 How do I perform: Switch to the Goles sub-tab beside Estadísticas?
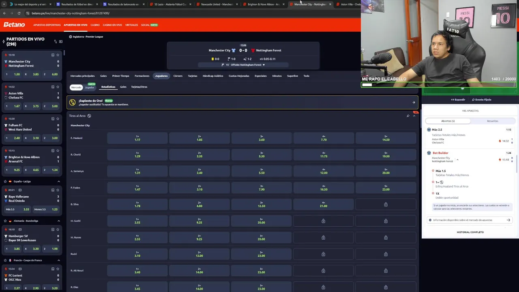tap(123, 87)
